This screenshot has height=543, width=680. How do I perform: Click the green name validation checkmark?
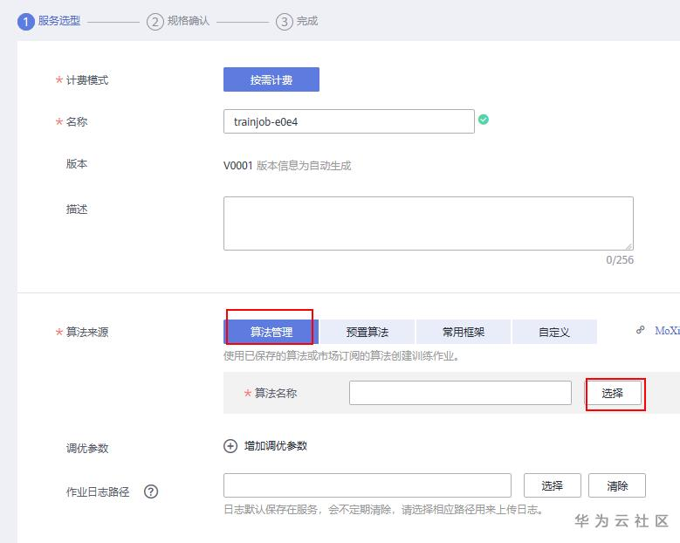point(484,120)
